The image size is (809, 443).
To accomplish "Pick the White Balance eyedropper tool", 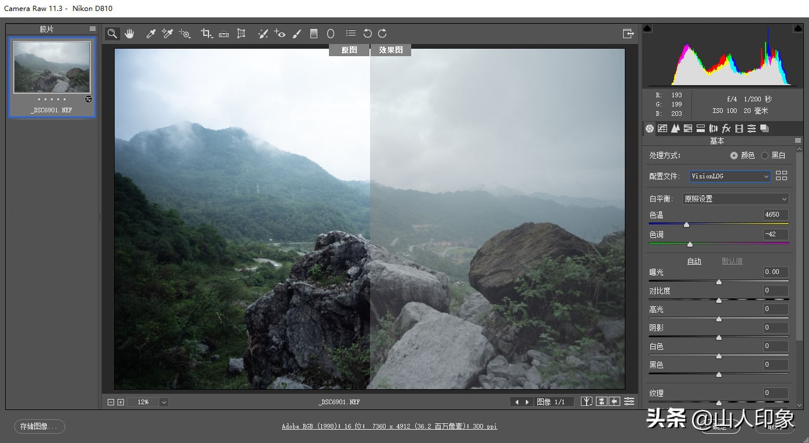I will tap(151, 34).
